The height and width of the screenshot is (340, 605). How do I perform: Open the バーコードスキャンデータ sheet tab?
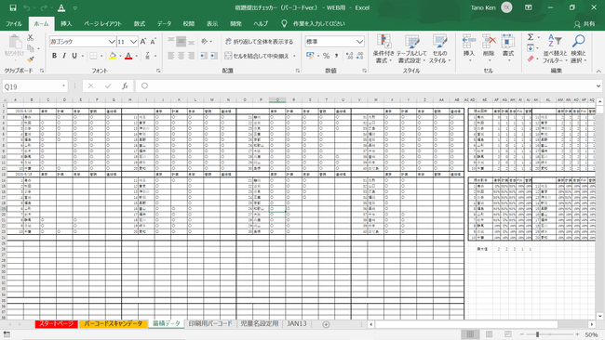pyautogui.click(x=114, y=324)
